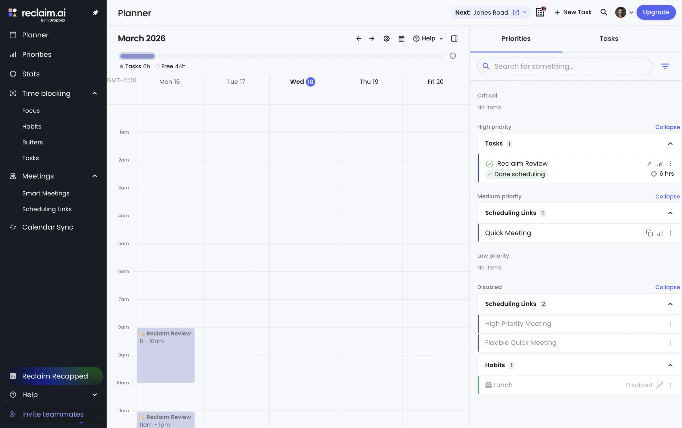Viewport: 682px width, 428px height.
Task: Open High Priority Meeting options menu
Action: click(670, 324)
